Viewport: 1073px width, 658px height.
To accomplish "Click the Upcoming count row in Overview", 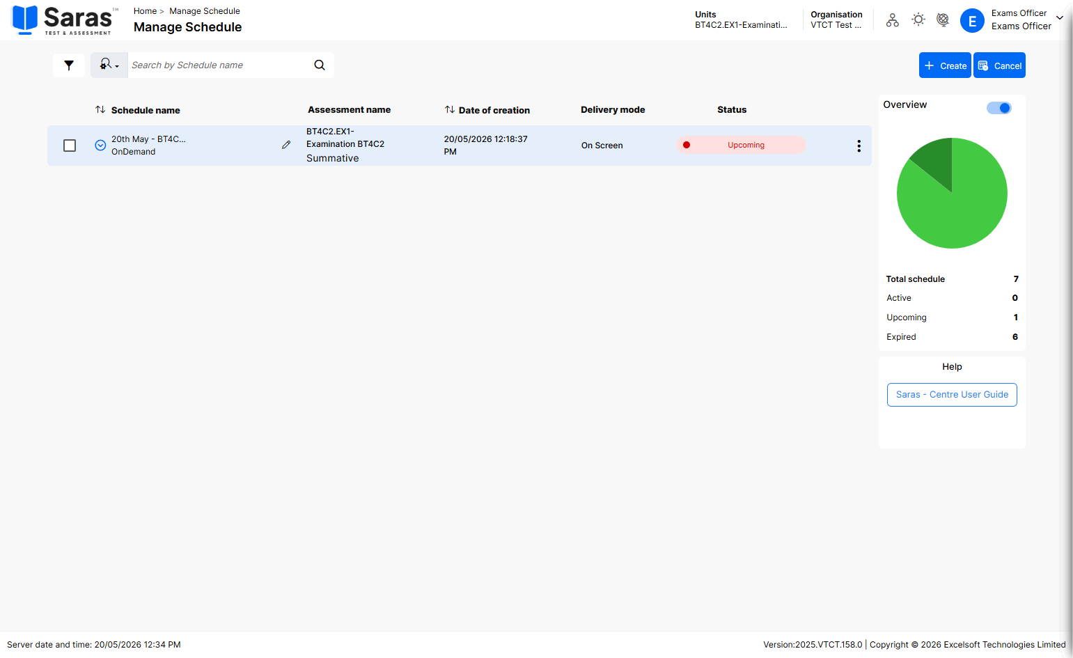I will 952,318.
